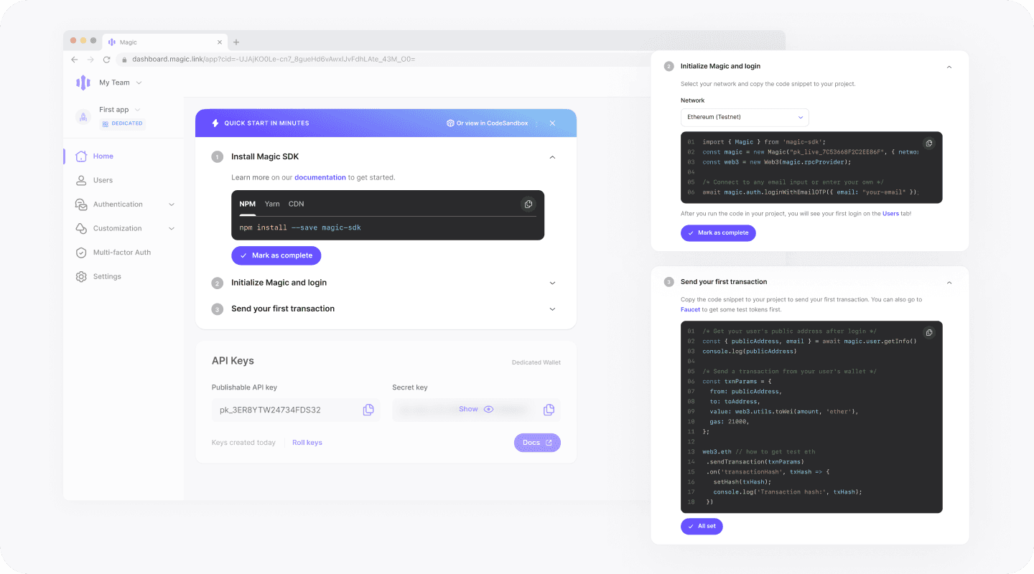Select the NPM tab

coord(248,204)
